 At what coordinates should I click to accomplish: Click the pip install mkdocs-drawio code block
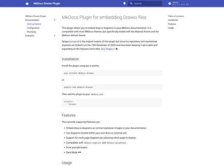112,73
